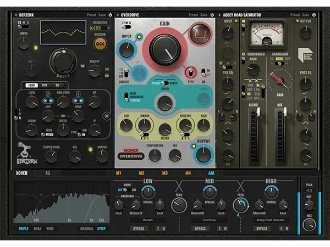
Task: Open the Mid band plugin selector OverDrive
Action: (x=209, y=220)
